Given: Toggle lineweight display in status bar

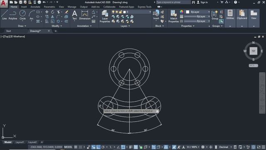Looking at the screenshot, I should point(131,147).
